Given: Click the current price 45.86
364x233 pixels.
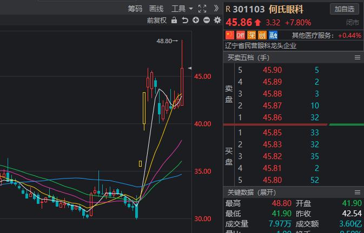Looking at the screenshot, I should (x=239, y=23).
